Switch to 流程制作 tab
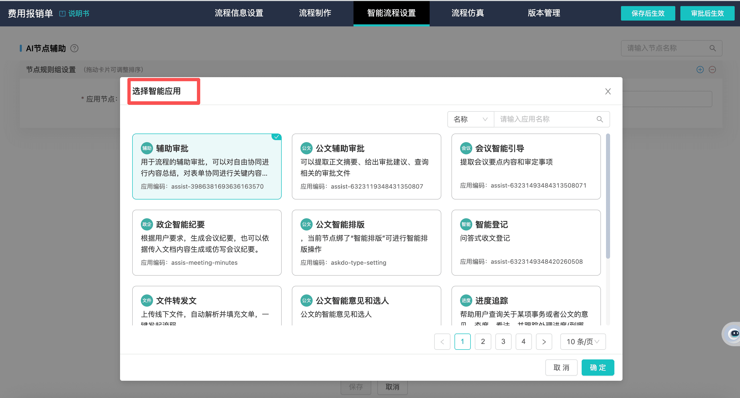This screenshot has height=398, width=740. [x=315, y=13]
